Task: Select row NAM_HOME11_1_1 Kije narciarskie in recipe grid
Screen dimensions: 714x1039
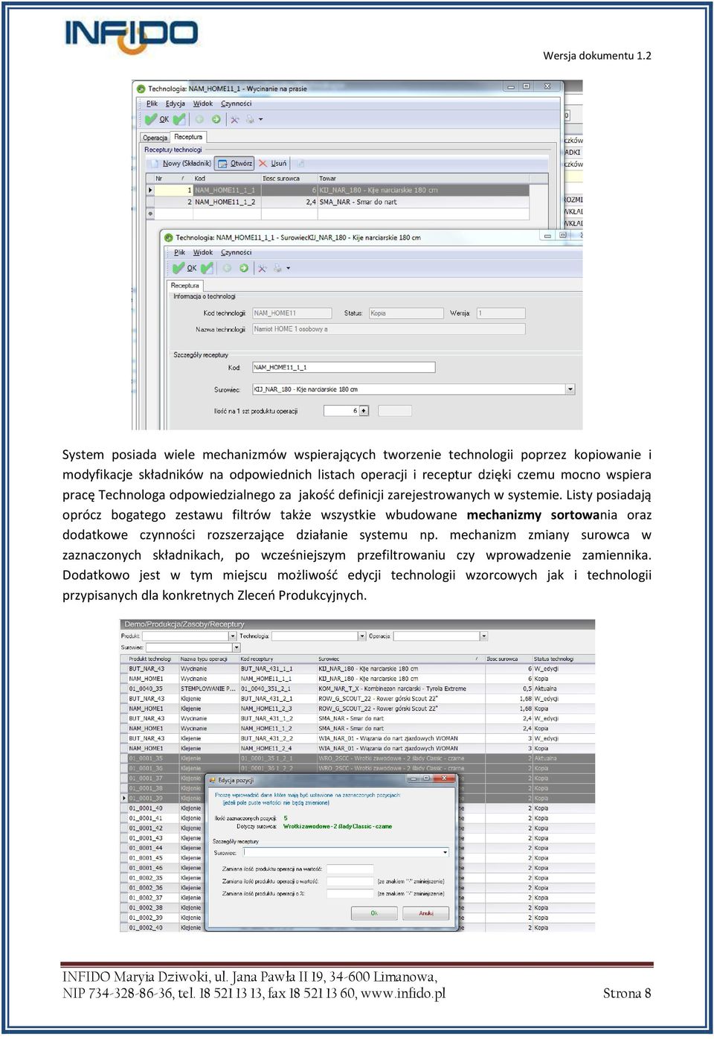Action: (338, 190)
